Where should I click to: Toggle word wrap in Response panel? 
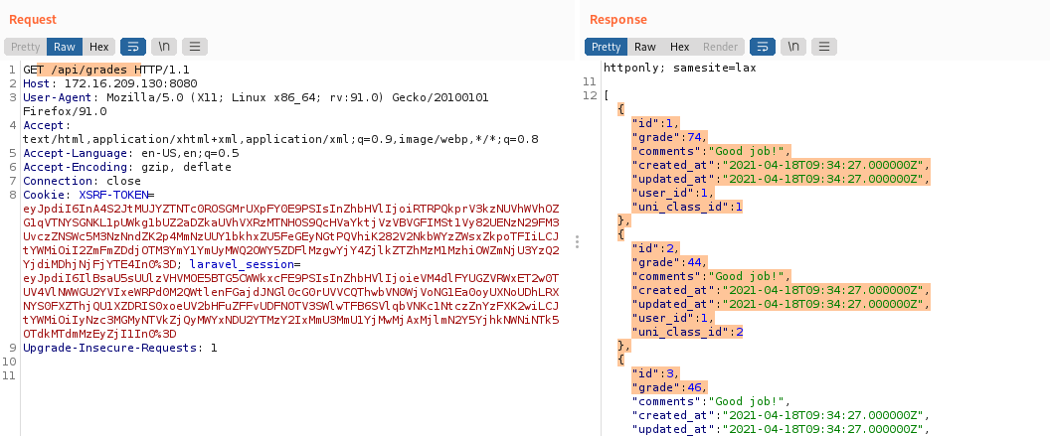[762, 46]
